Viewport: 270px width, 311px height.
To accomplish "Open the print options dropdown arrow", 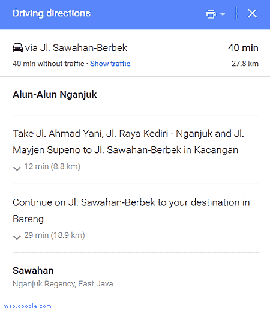I will pyautogui.click(x=223, y=14).
